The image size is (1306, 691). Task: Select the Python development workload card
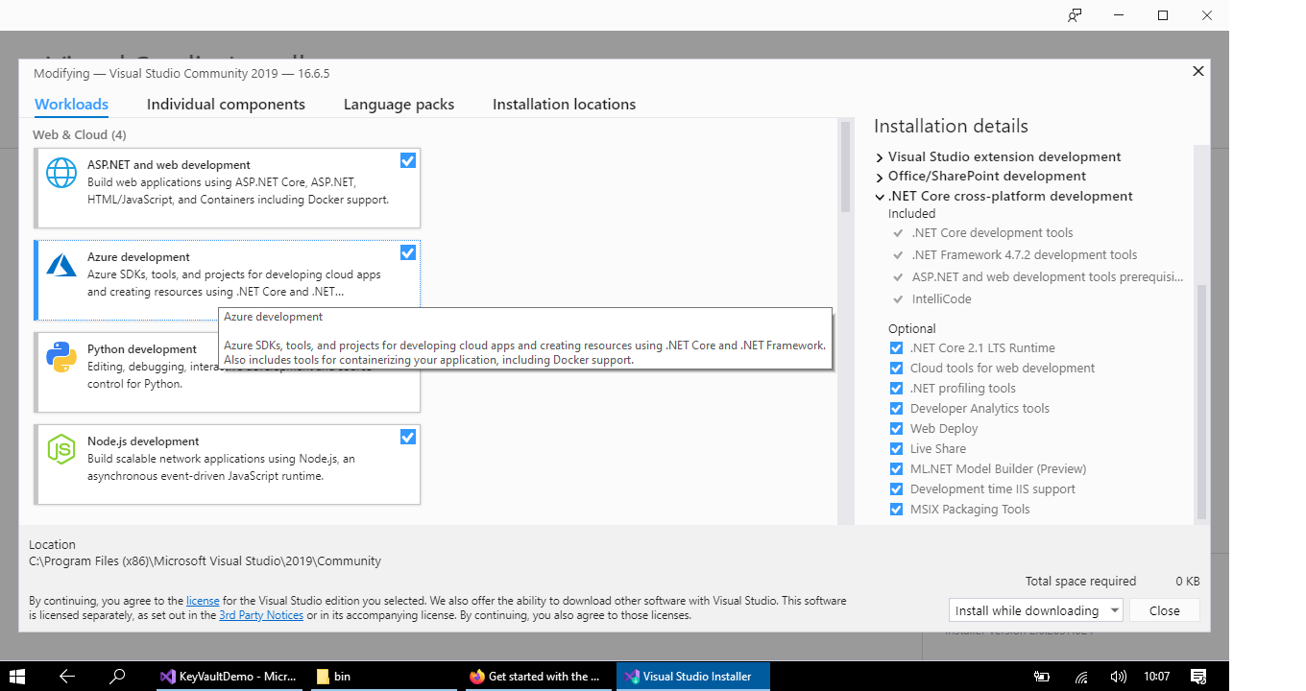point(227,372)
